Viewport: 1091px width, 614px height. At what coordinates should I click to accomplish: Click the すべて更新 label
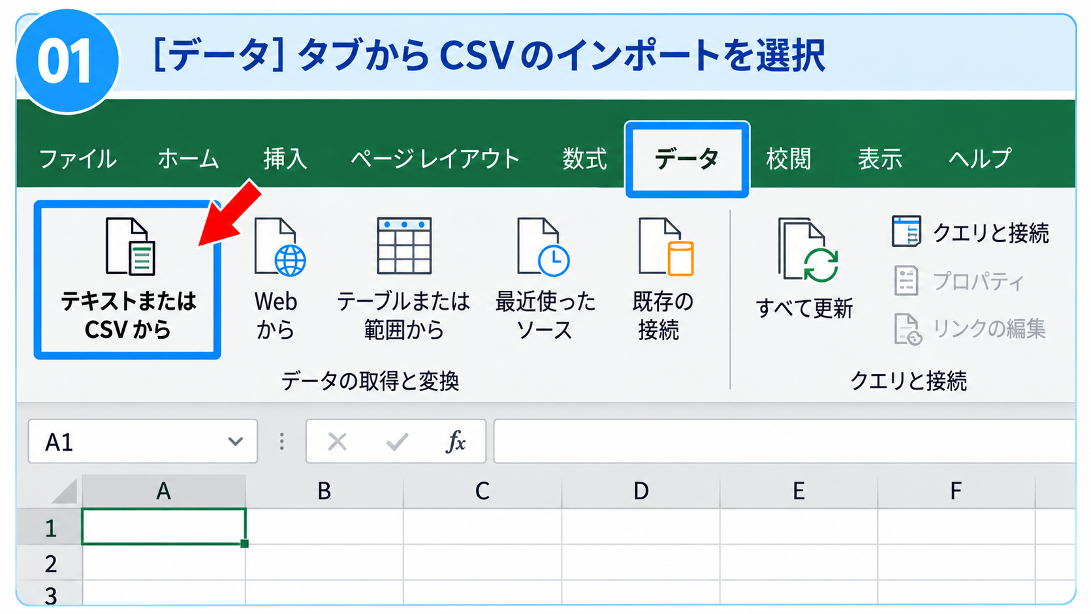(x=804, y=308)
